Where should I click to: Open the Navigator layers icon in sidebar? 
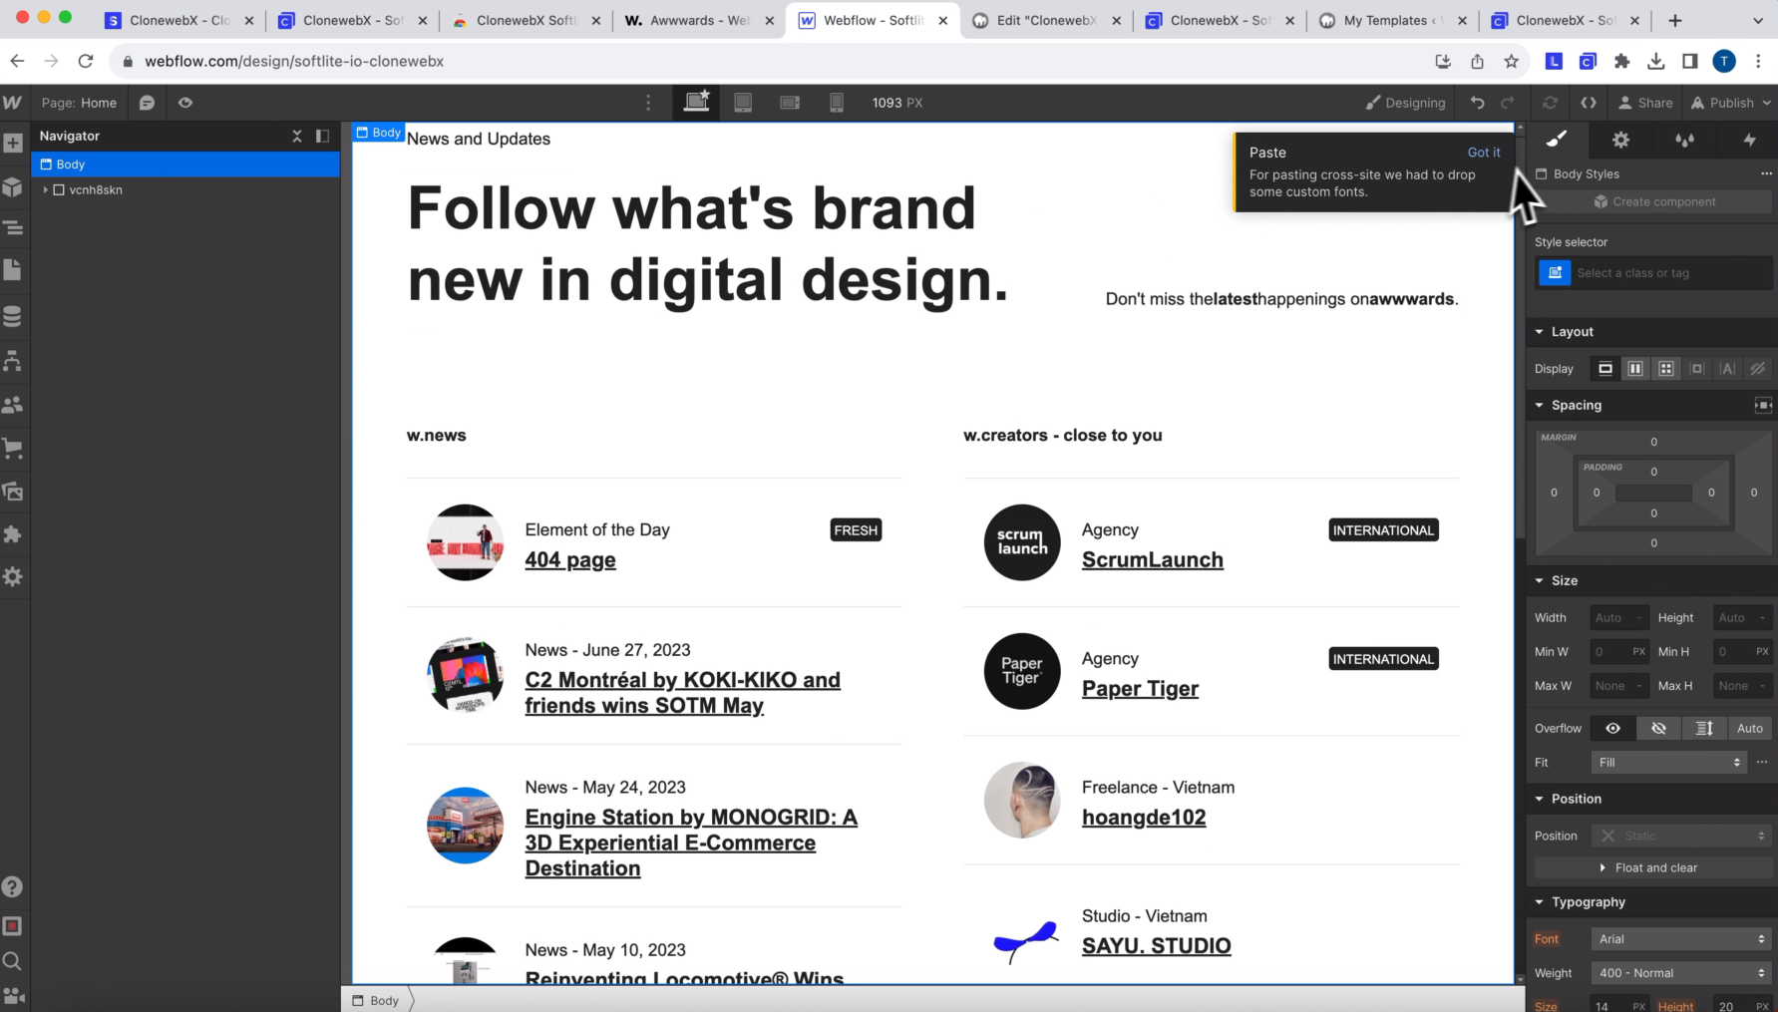coord(13,228)
